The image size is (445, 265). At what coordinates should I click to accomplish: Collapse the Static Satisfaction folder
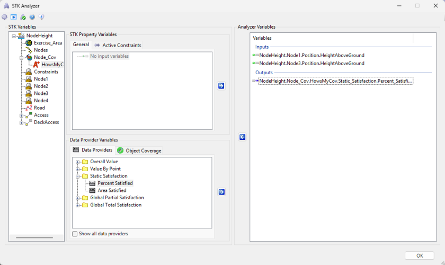pos(78,176)
